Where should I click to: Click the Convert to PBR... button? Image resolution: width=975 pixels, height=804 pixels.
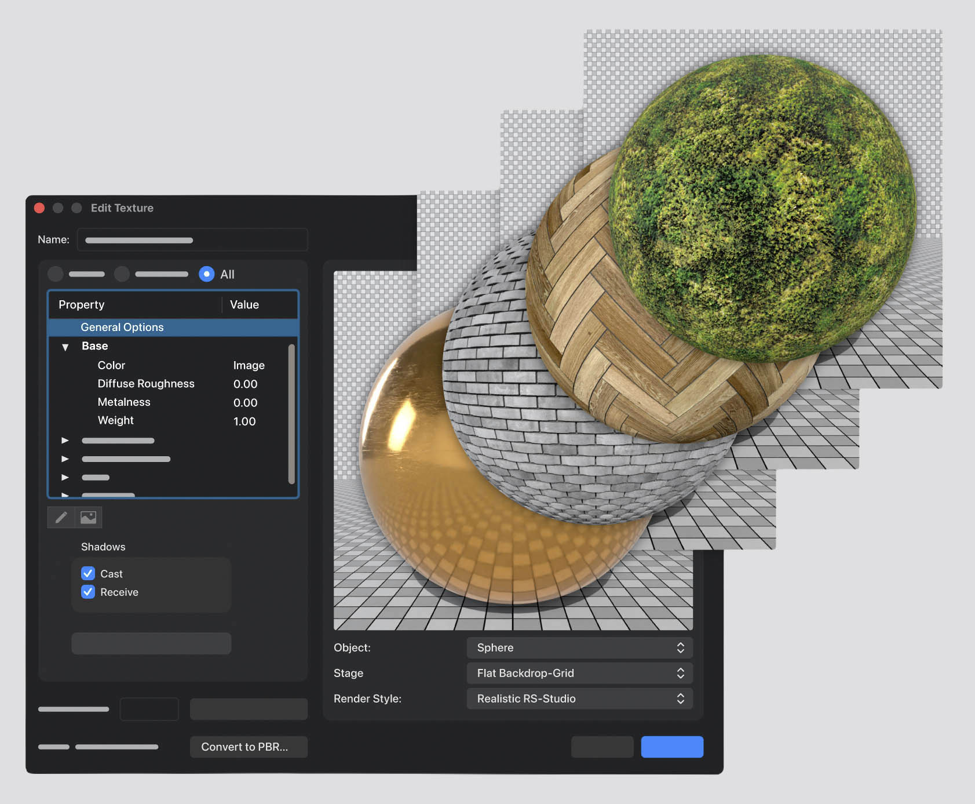(249, 747)
